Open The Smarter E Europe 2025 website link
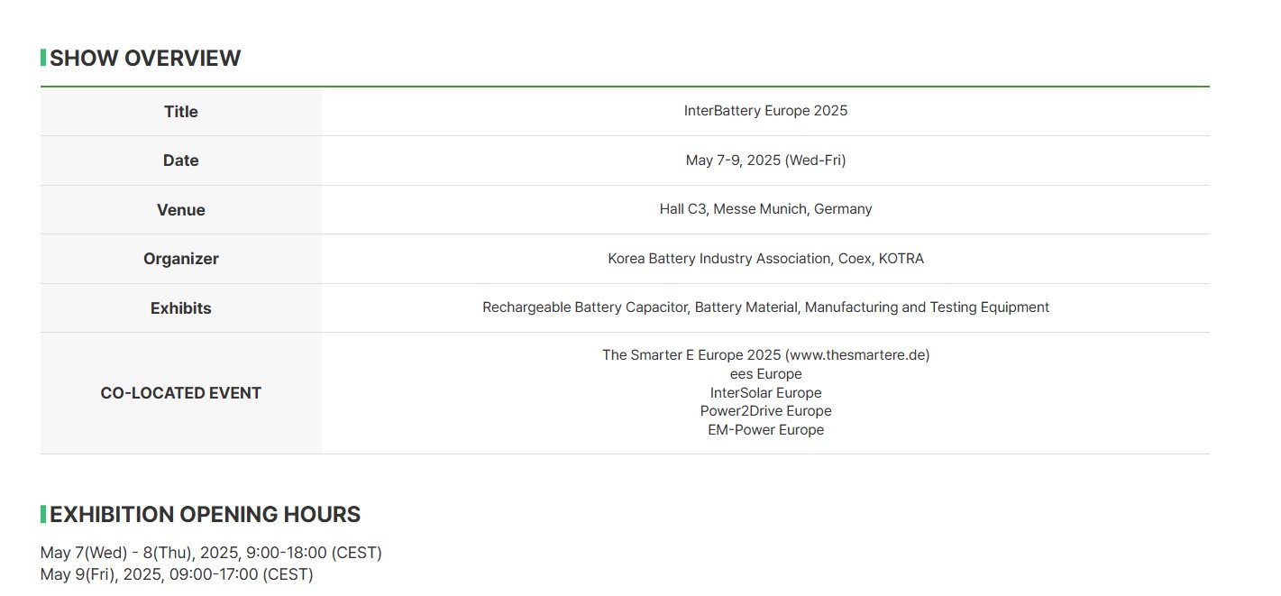Image resolution: width=1281 pixels, height=596 pixels. pyautogui.click(x=765, y=355)
